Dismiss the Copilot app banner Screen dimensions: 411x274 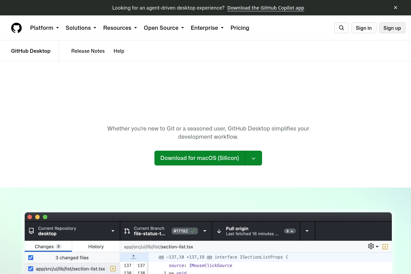[x=396, y=8]
